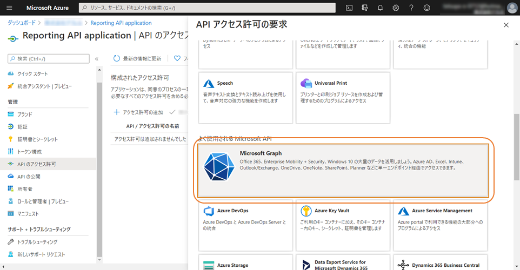Select the Universal Print card title
520x270 pixels.
coord(331,83)
